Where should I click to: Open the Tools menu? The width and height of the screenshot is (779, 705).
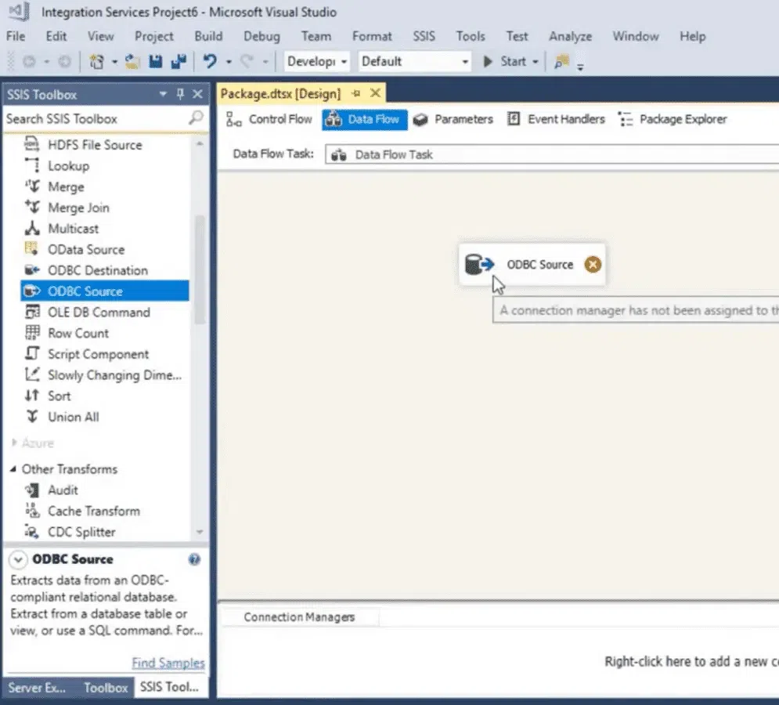470,36
